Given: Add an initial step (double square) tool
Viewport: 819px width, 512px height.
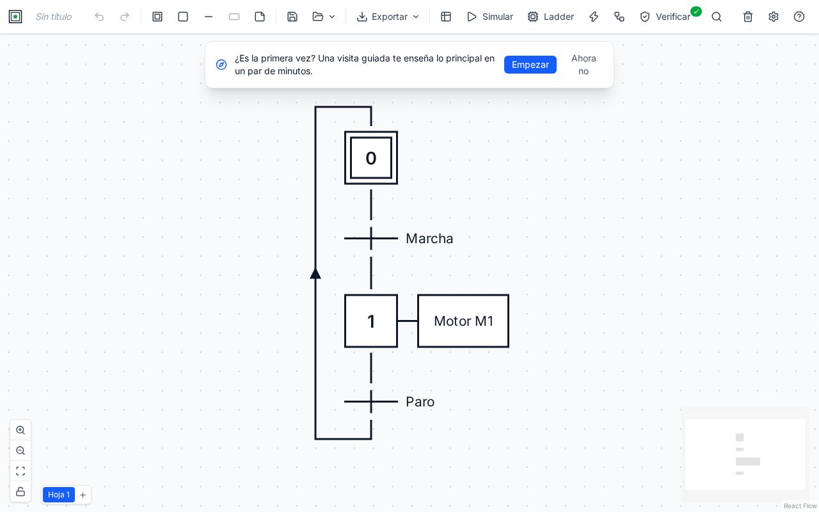Looking at the screenshot, I should click(157, 17).
